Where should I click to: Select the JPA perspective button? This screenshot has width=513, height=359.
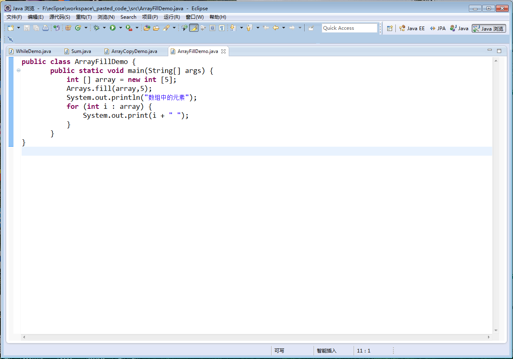point(438,28)
